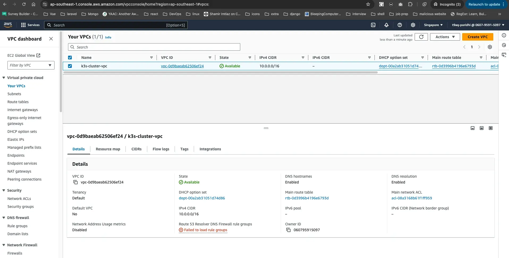Open the Singapore region selector
This screenshot has width=509, height=258.
click(433, 25)
